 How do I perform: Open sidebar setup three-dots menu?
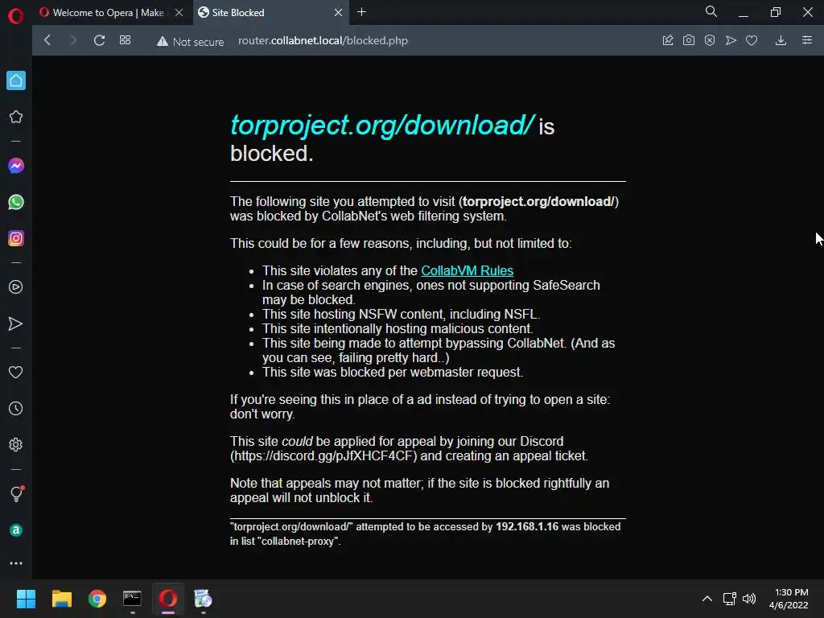point(16,562)
